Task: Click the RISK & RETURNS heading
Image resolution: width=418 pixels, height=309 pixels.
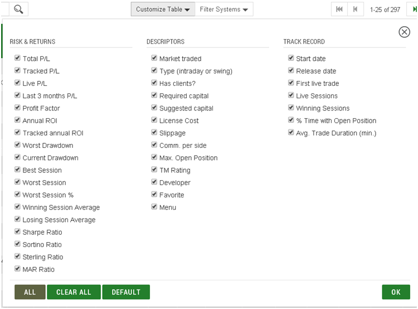Action: tap(32, 42)
